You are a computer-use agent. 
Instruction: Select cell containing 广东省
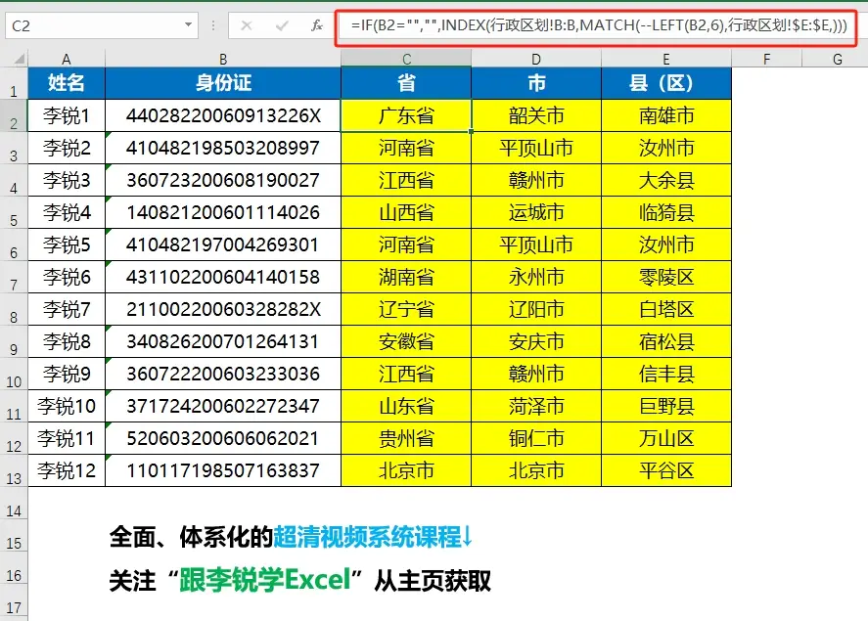pyautogui.click(x=406, y=115)
